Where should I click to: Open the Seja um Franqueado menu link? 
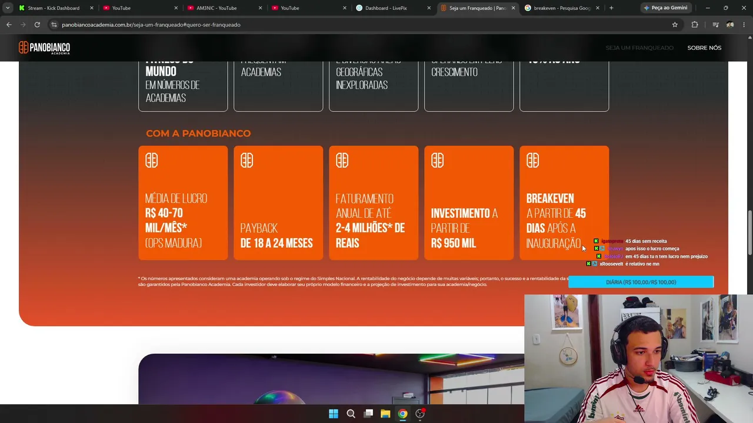point(639,48)
